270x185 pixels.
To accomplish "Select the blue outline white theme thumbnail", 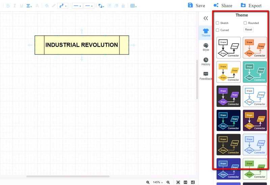I will pos(255,96).
